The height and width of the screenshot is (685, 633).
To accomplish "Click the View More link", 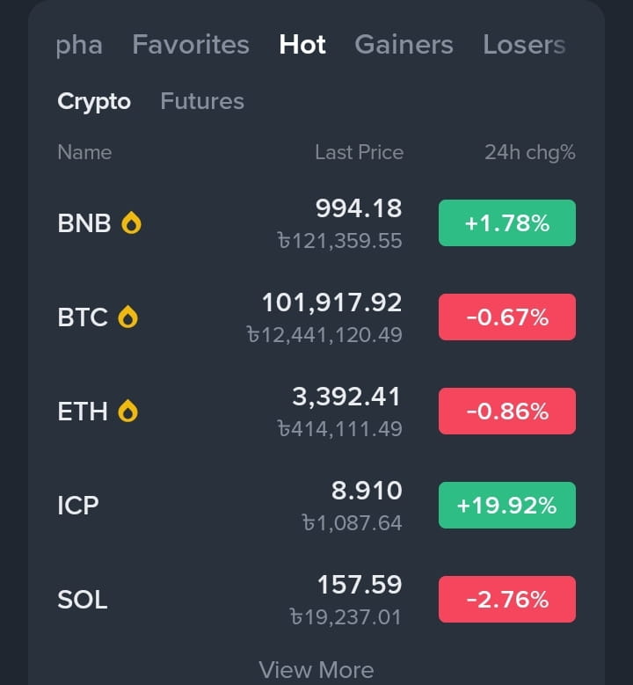I will point(316,670).
